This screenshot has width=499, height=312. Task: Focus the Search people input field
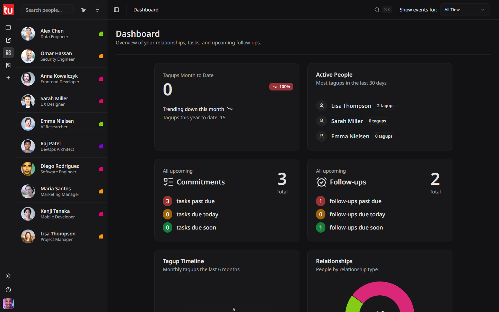47,10
